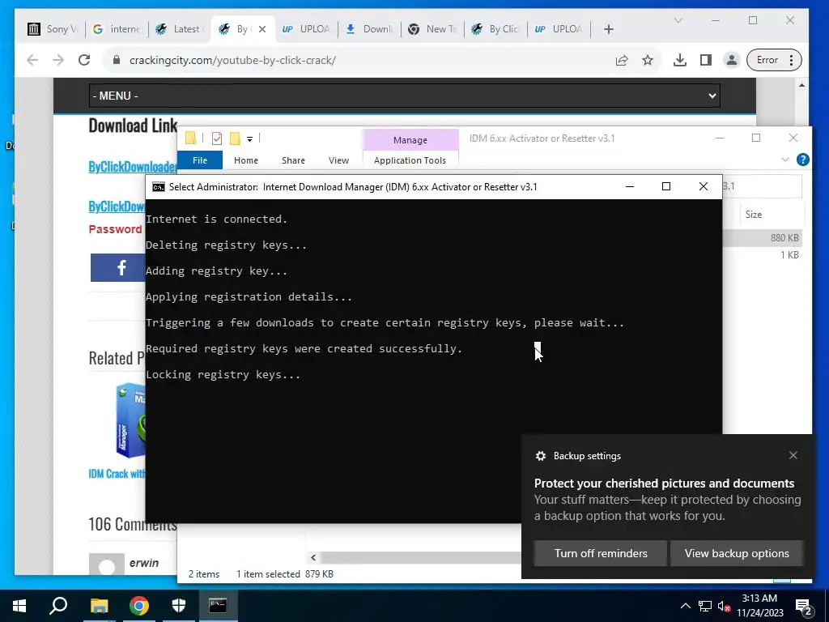
Task: Maximize the Administrator command prompt window
Action: (666, 187)
